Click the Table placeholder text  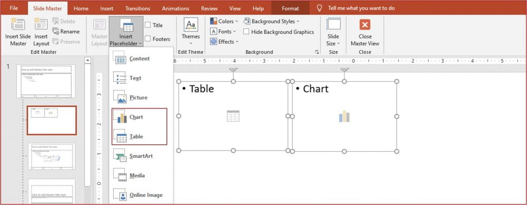(x=201, y=88)
